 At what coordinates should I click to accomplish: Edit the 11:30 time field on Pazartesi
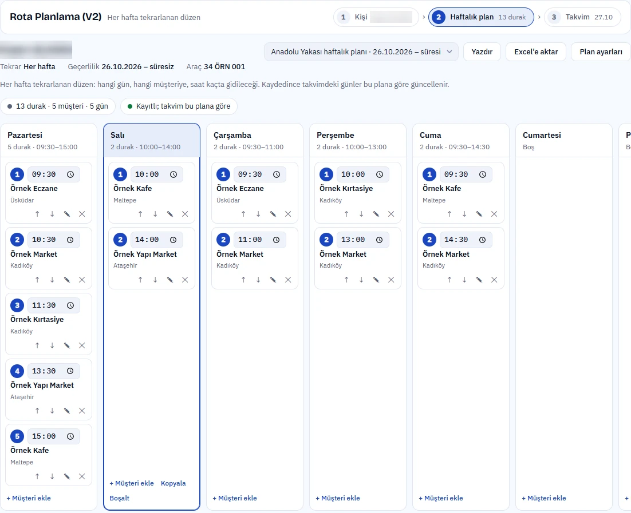(53, 305)
